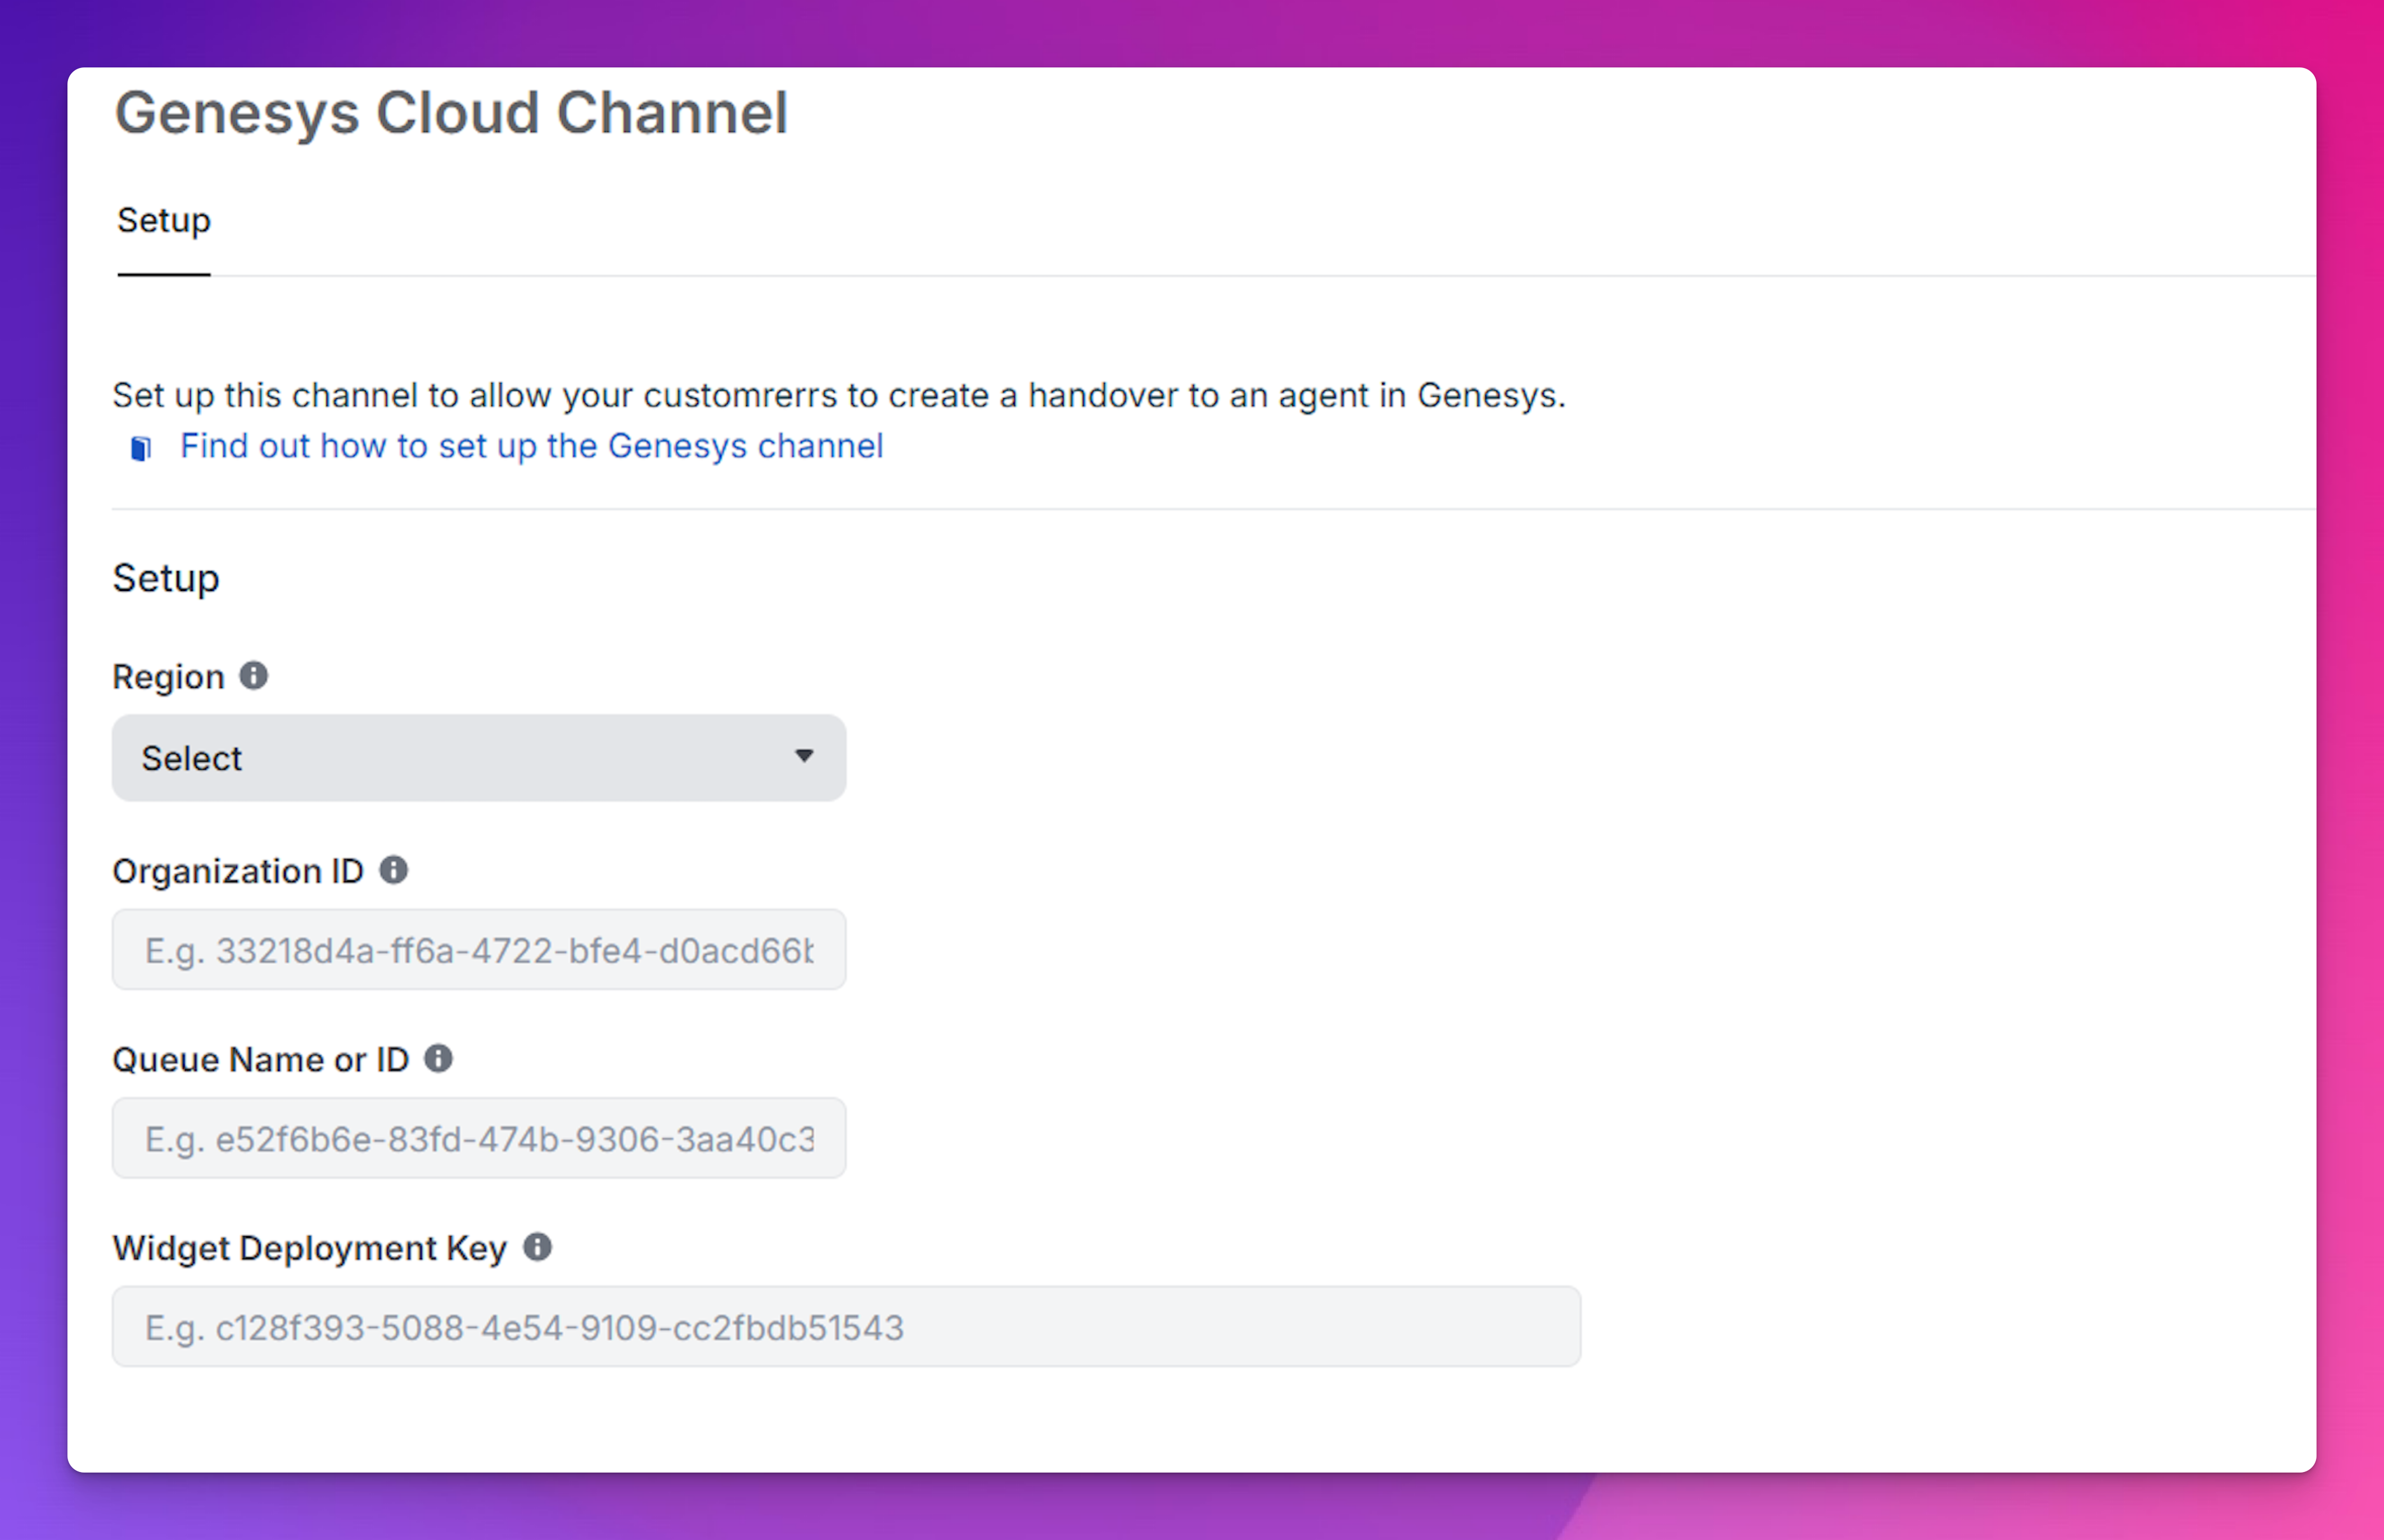
Task: Click the Organization ID info icon
Action: pos(393,870)
